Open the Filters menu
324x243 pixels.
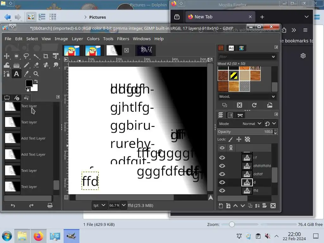click(123, 39)
